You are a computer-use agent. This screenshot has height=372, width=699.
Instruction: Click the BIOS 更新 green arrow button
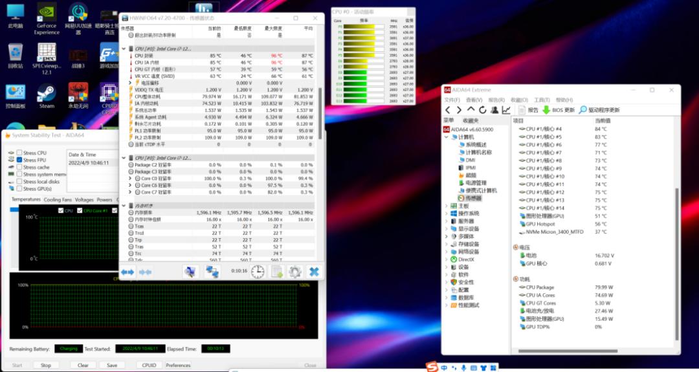[546, 111]
